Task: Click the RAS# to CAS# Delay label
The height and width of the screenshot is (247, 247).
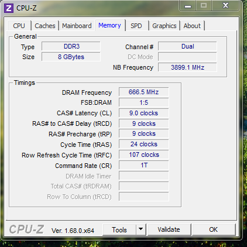Action: 72,123
